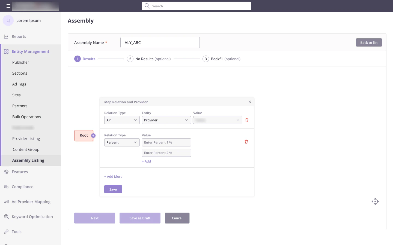Go to the Results step
The image size is (393, 245).
pos(85,59)
